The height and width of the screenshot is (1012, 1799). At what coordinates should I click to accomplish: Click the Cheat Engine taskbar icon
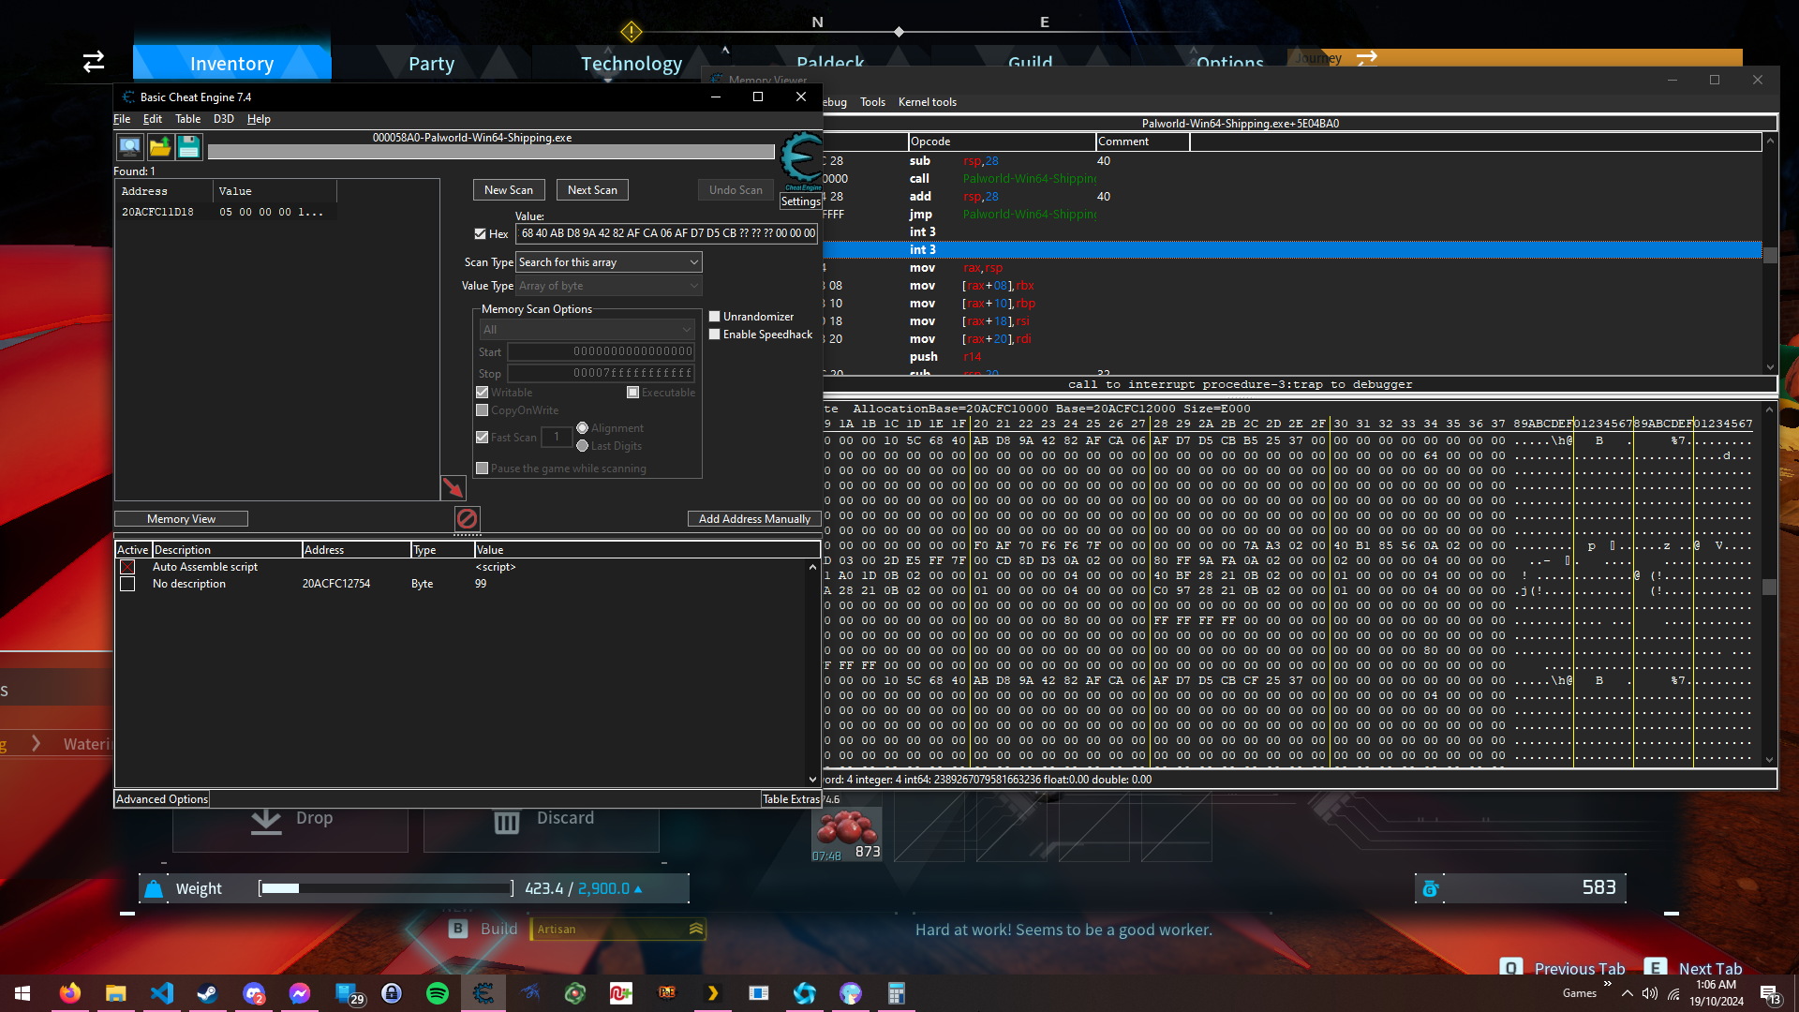point(483,993)
